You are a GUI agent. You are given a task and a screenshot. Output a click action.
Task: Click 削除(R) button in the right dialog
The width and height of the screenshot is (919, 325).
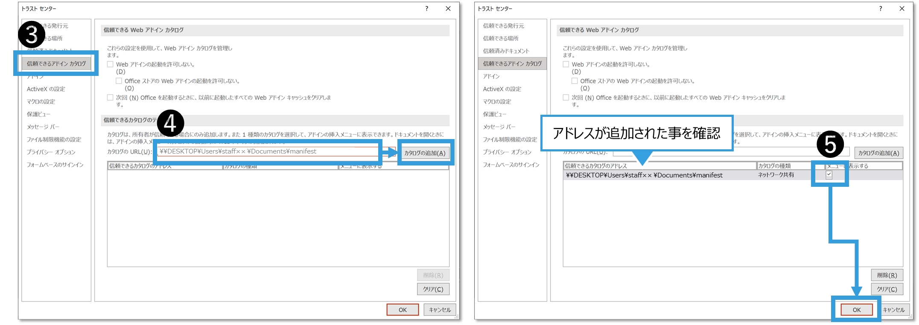[x=887, y=276]
